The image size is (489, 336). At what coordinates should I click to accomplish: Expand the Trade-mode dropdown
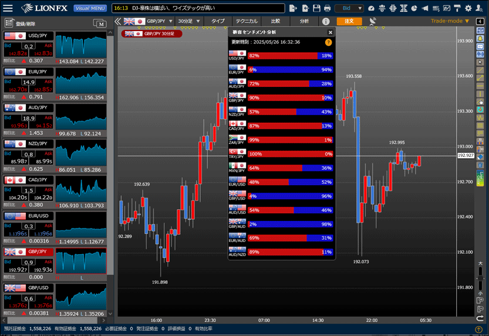450,21
